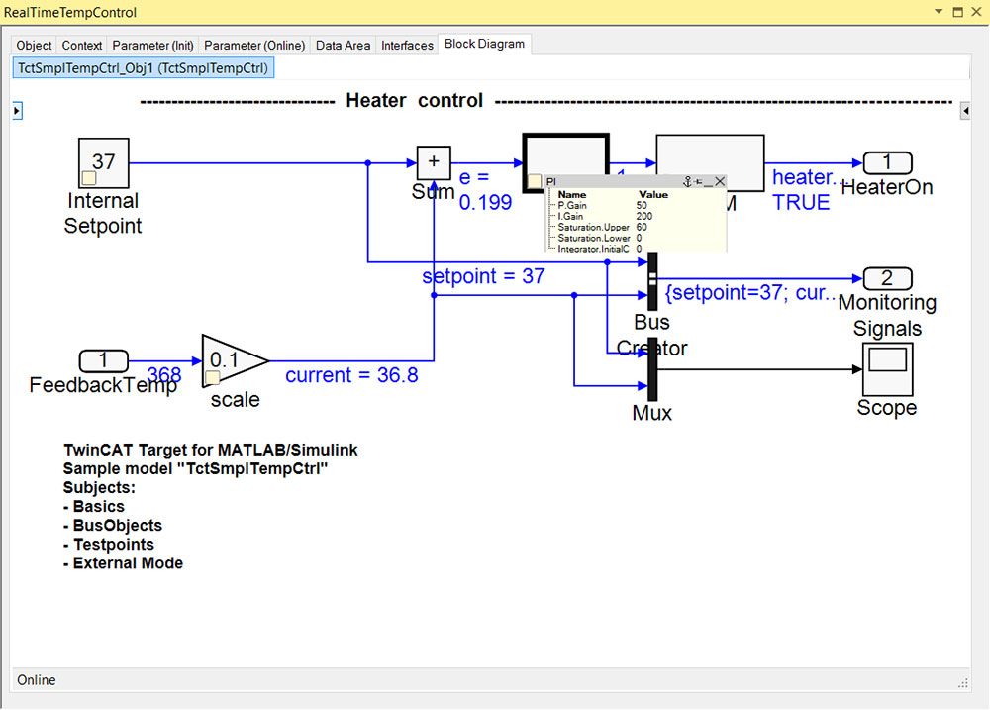Click the anchor pin icon in PI popup
Screen dimensions: 990x710
[x=688, y=182]
